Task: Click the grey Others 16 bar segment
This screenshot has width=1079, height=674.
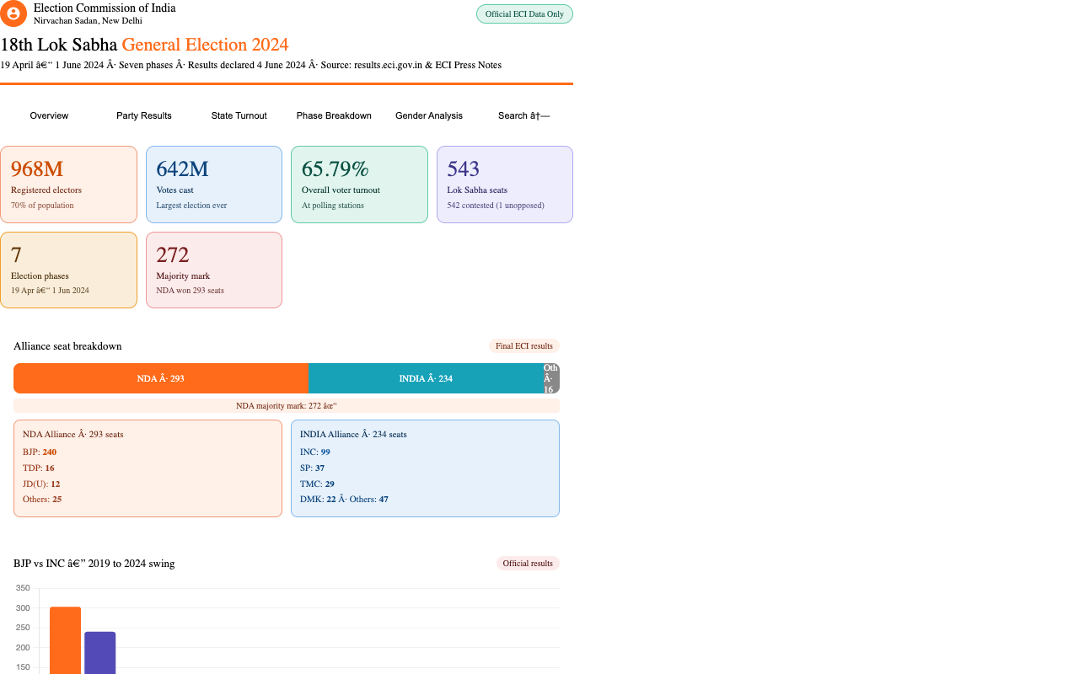Action: [x=551, y=378]
